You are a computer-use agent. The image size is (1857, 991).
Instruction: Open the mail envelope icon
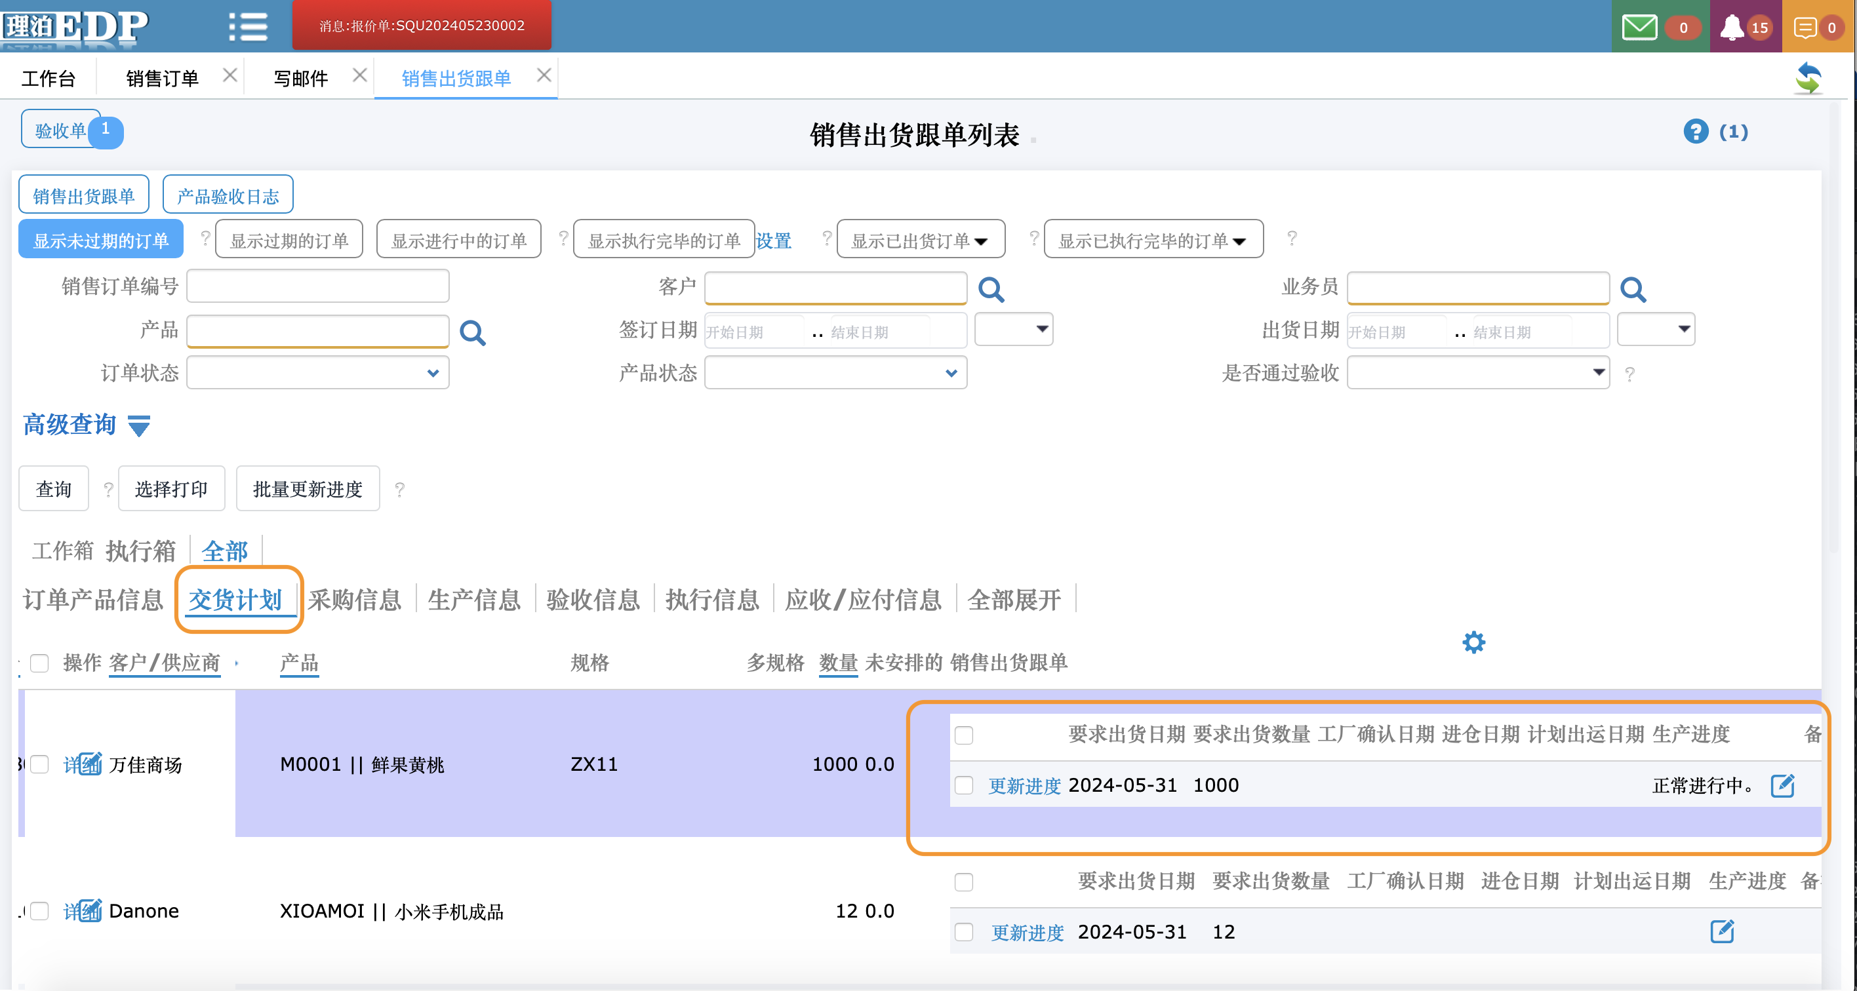coord(1639,28)
